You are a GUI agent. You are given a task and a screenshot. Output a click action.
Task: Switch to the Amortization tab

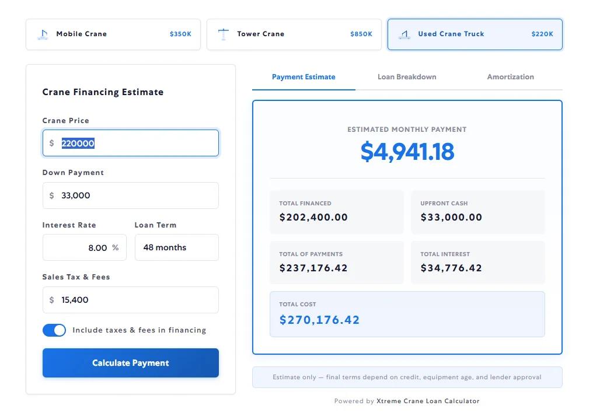point(510,76)
